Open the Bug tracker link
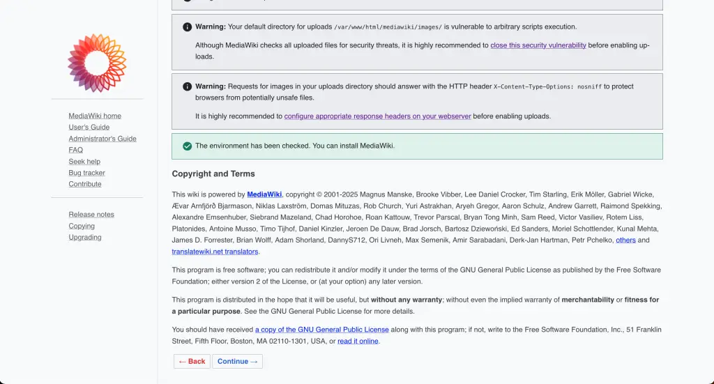The image size is (714, 384). point(86,173)
